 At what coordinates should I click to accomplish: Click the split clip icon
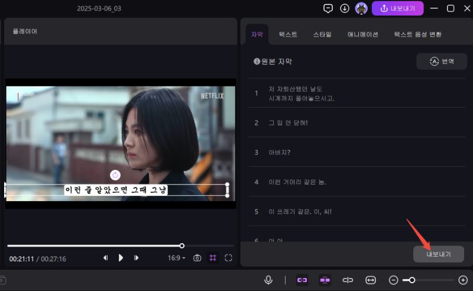click(348, 280)
